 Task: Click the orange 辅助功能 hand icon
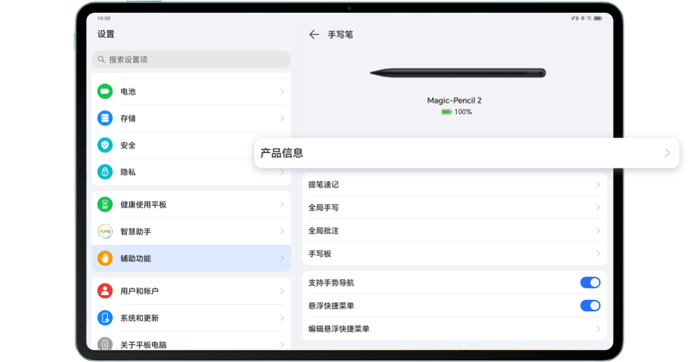point(105,258)
